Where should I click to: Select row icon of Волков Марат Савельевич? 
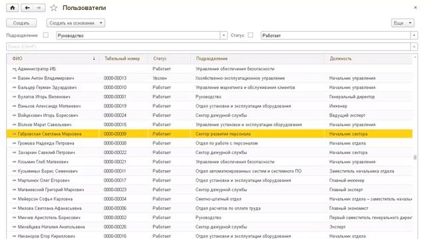14,125
